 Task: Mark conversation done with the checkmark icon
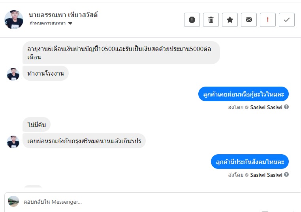(287, 20)
